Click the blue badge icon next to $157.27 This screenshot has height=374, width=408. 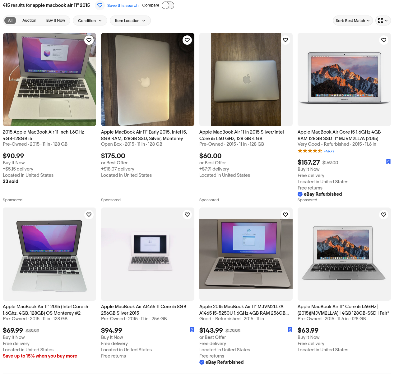pos(388,162)
